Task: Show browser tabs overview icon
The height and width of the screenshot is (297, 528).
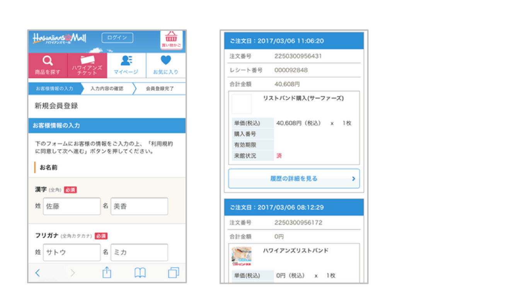Action: point(174,273)
